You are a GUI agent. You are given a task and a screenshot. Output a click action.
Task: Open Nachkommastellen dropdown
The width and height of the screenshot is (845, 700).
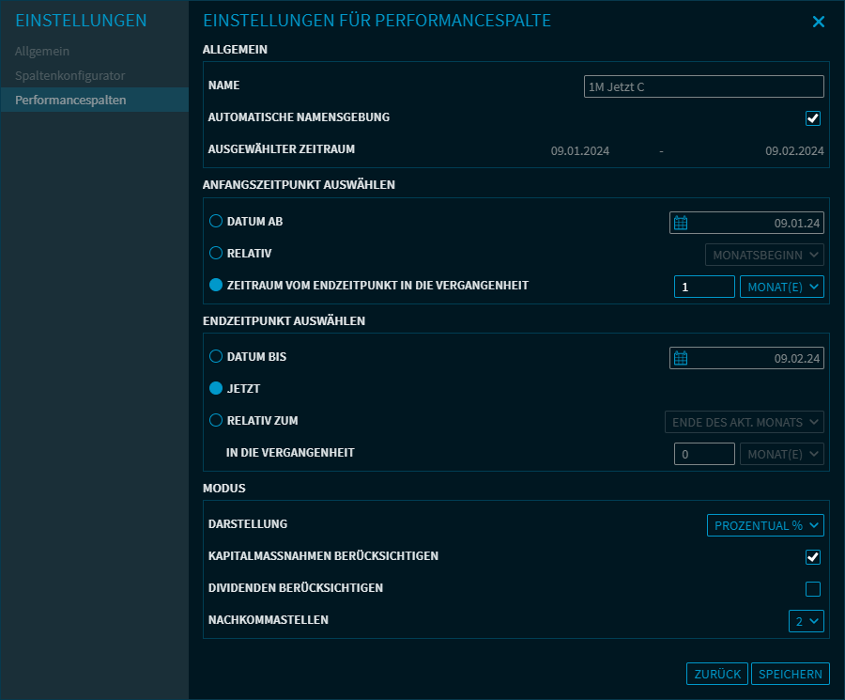point(807,621)
